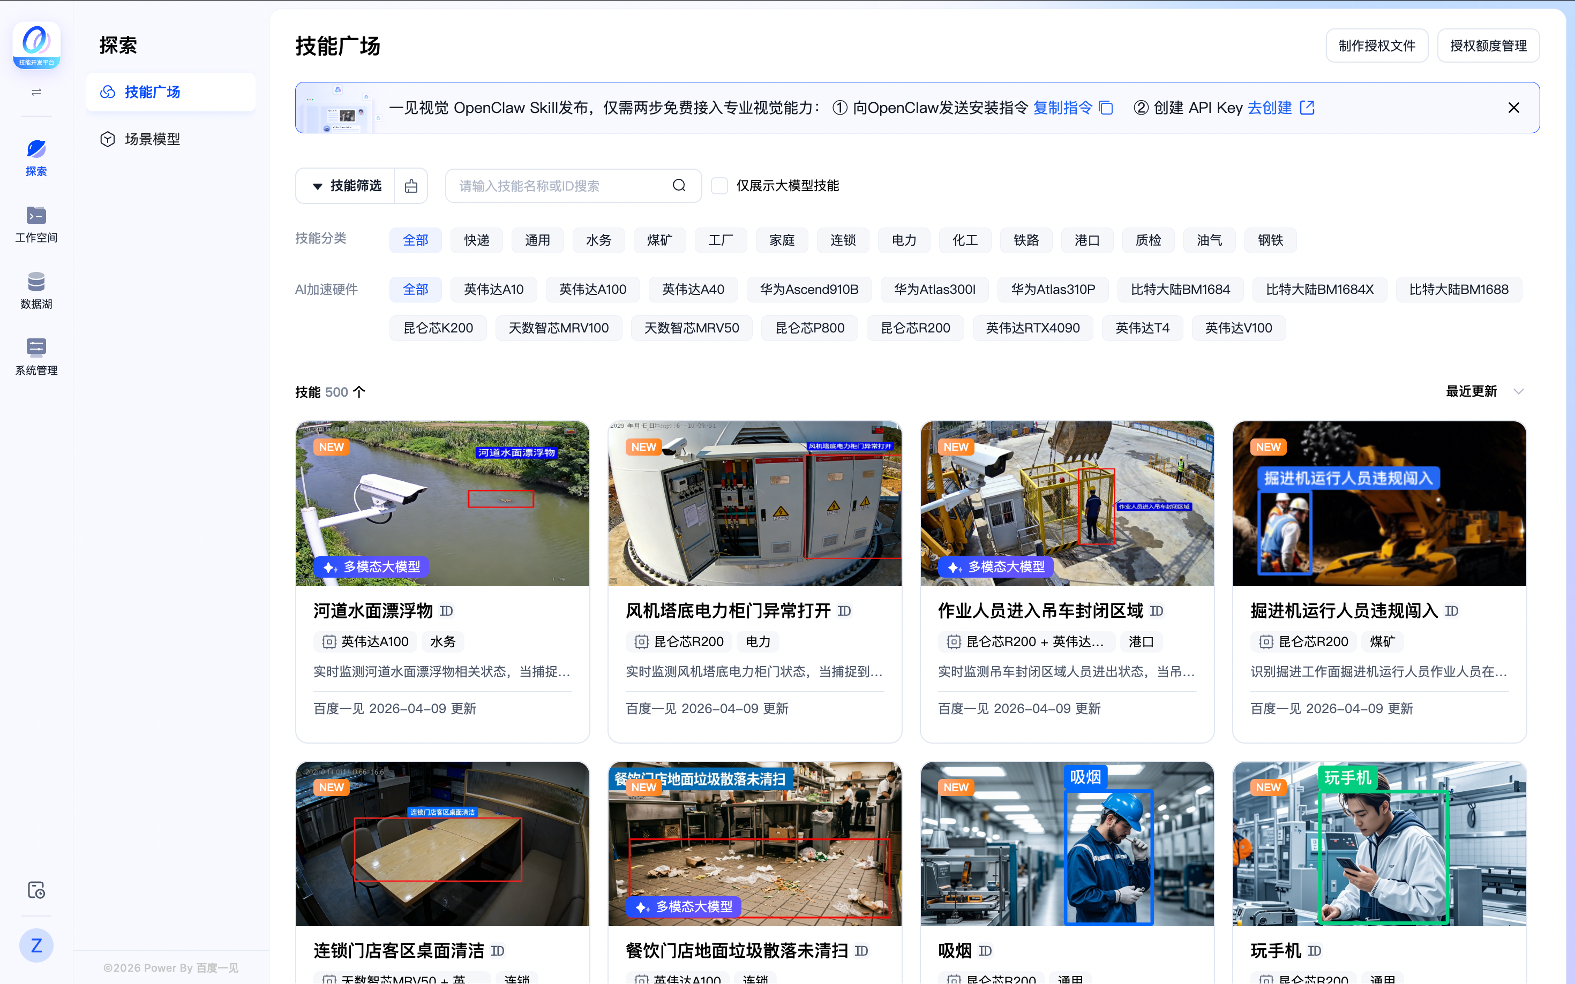Open the 风机塔底电力柜门 thumbnail image
This screenshot has height=984, width=1575.
coord(755,504)
